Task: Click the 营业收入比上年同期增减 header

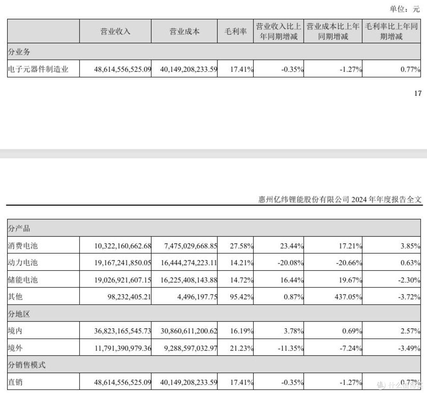Action: pos(279,31)
